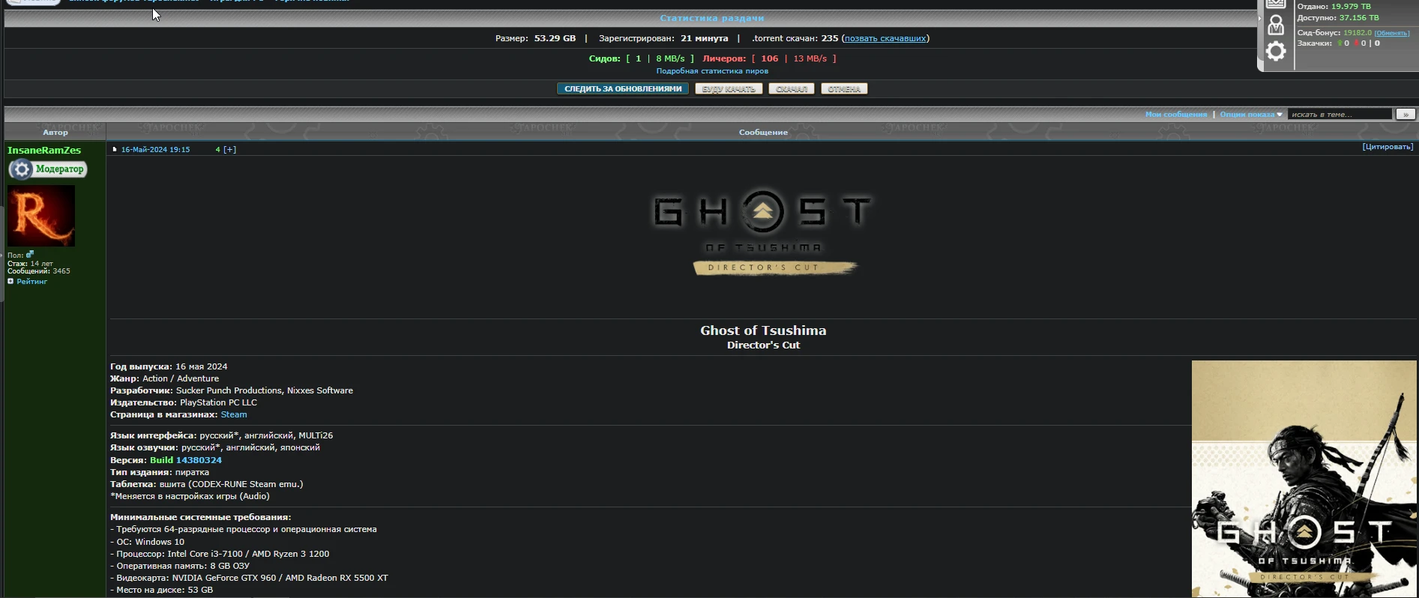The image size is (1419, 598).
Task: Click the male gender icon next to Пол
Action: (30, 255)
